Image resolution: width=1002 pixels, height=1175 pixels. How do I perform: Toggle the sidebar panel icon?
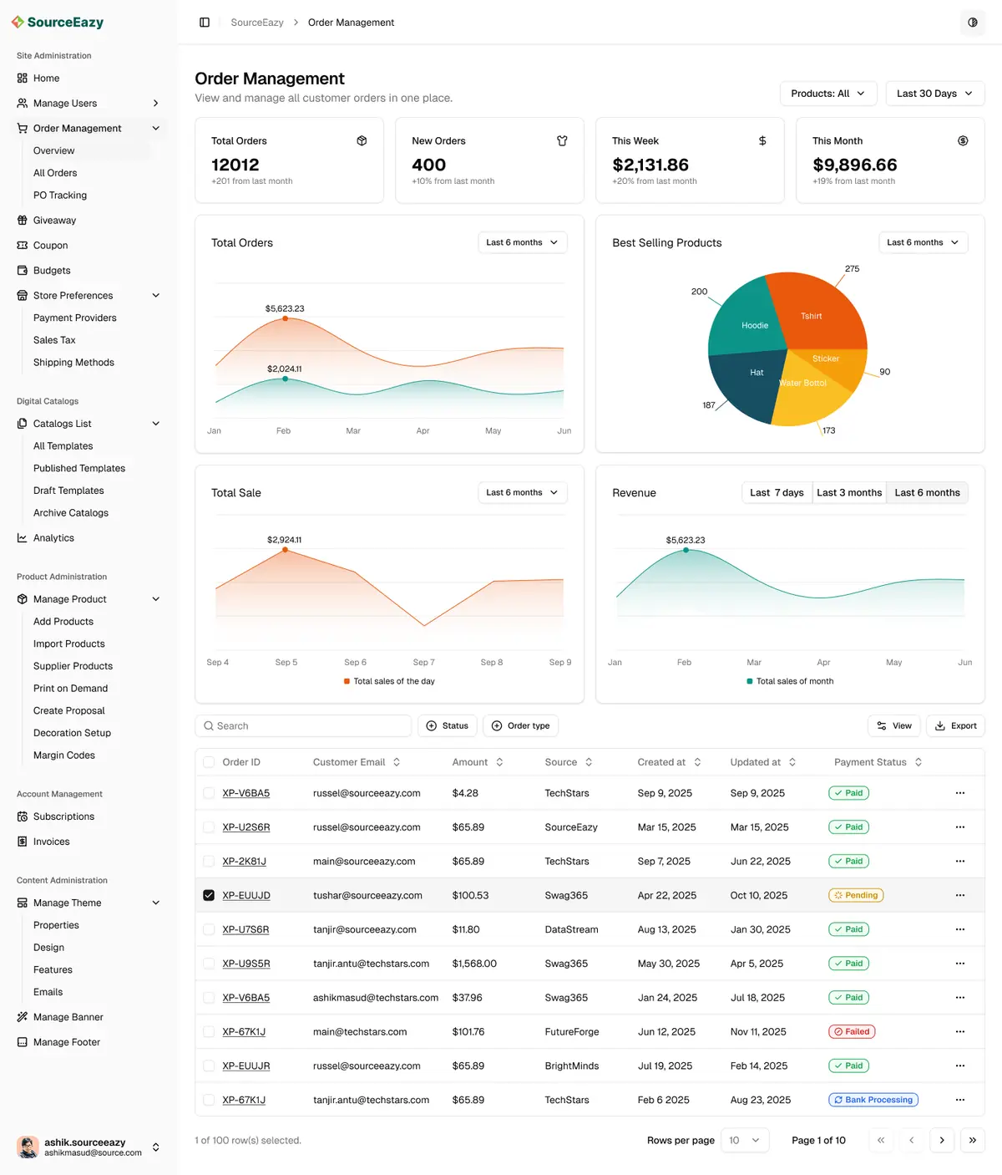[205, 23]
